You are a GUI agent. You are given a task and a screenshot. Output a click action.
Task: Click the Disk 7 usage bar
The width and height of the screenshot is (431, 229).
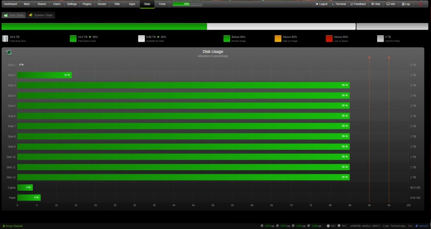(183, 126)
